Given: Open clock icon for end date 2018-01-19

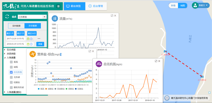Looking at the screenshot, I should [31, 44].
